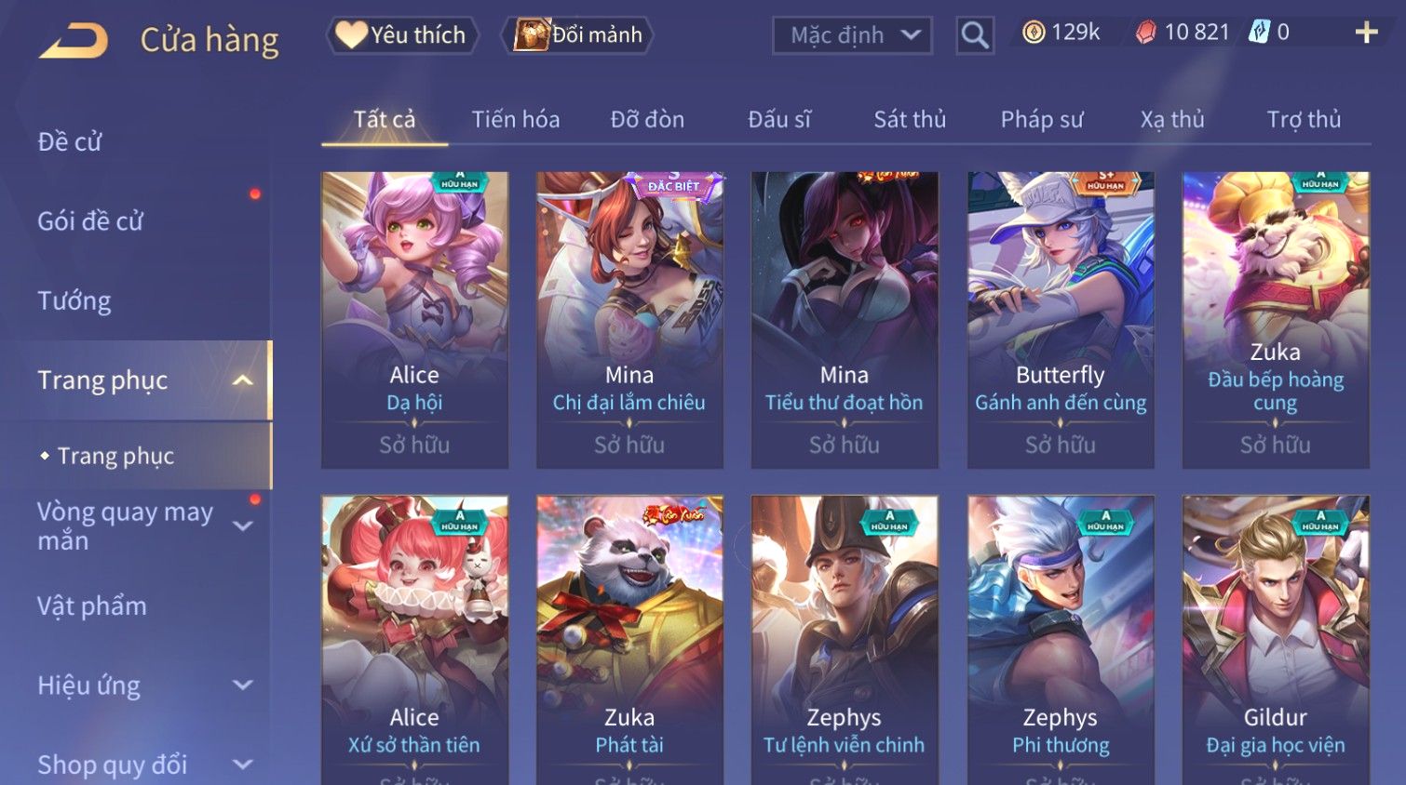Click the gold coin currency icon

click(1034, 33)
